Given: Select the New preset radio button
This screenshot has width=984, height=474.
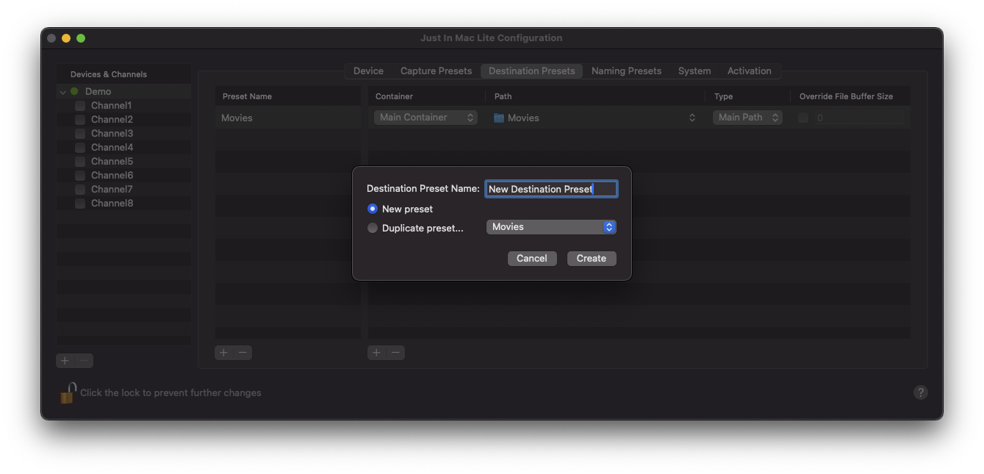Looking at the screenshot, I should tap(373, 209).
